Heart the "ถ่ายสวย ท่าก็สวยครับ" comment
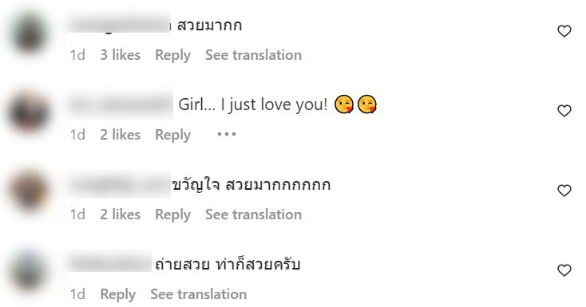The width and height of the screenshot is (586, 307). tap(564, 270)
